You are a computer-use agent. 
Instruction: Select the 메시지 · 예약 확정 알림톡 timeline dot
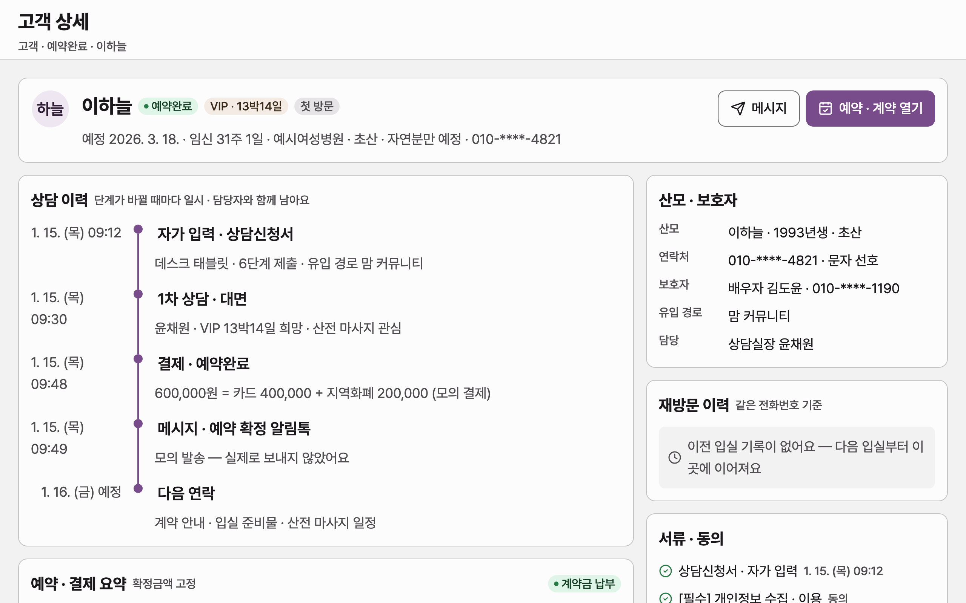pos(138,424)
